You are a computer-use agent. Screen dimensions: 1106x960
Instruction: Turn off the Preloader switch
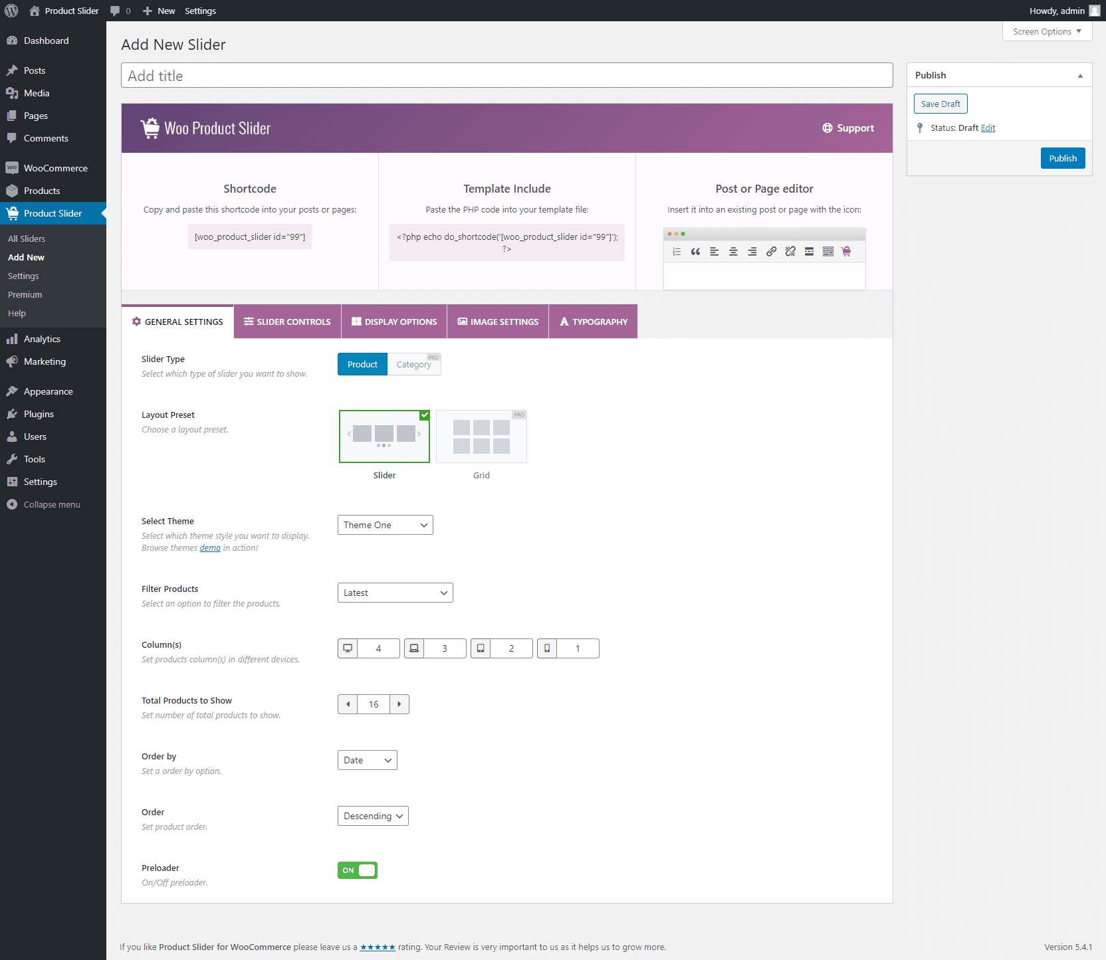358,870
